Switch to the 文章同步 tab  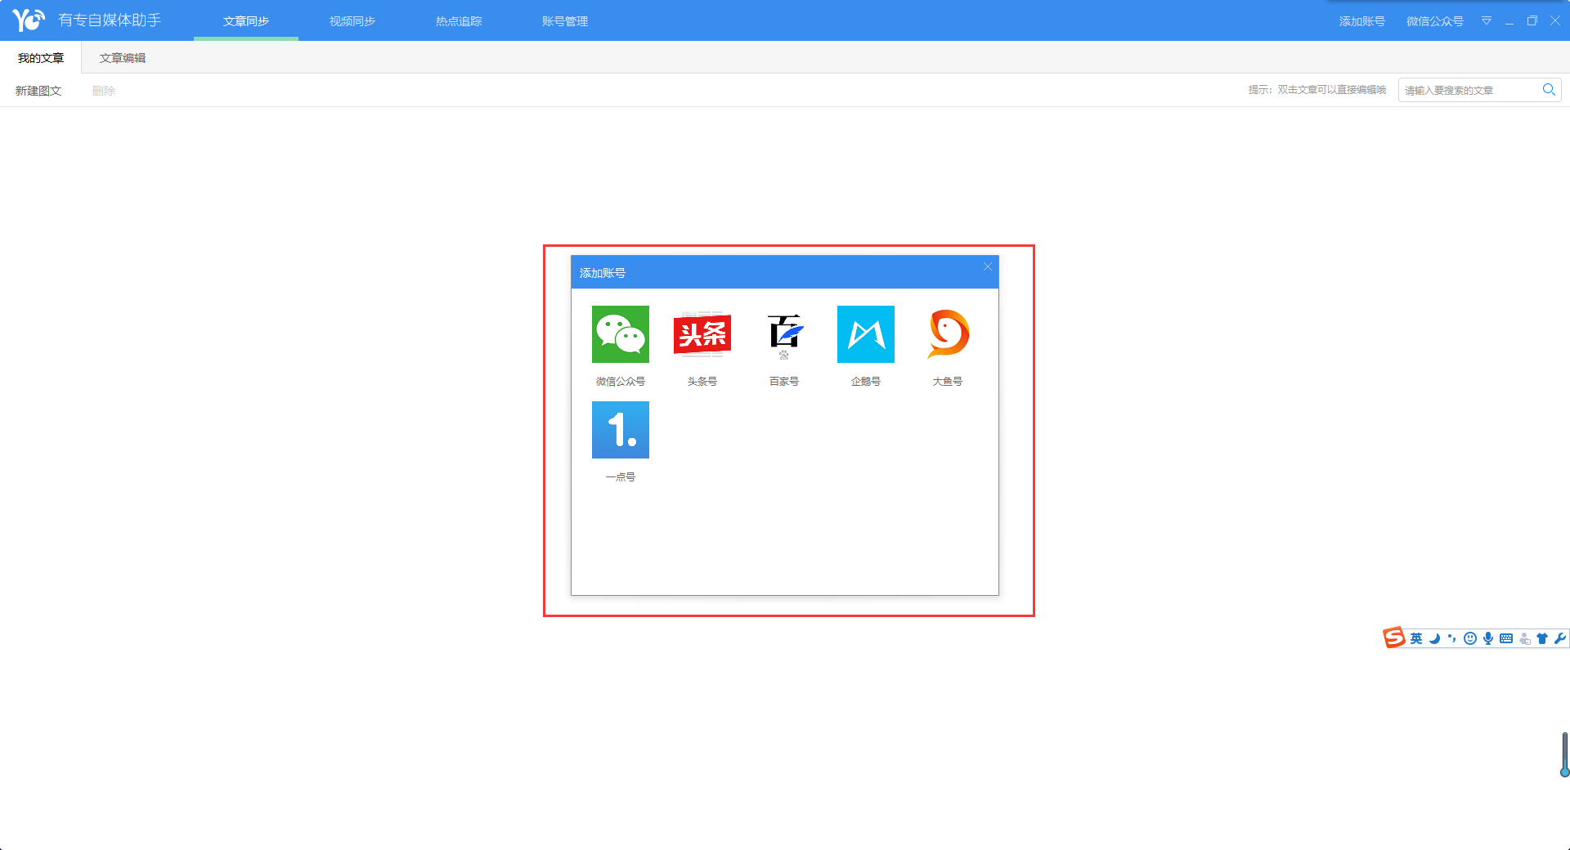246,21
